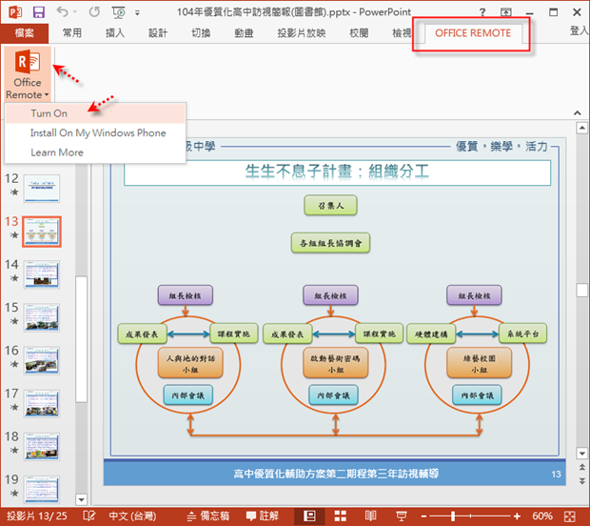The image size is (590, 526).
Task: Open the 檔案 file tab
Action: pos(24,33)
